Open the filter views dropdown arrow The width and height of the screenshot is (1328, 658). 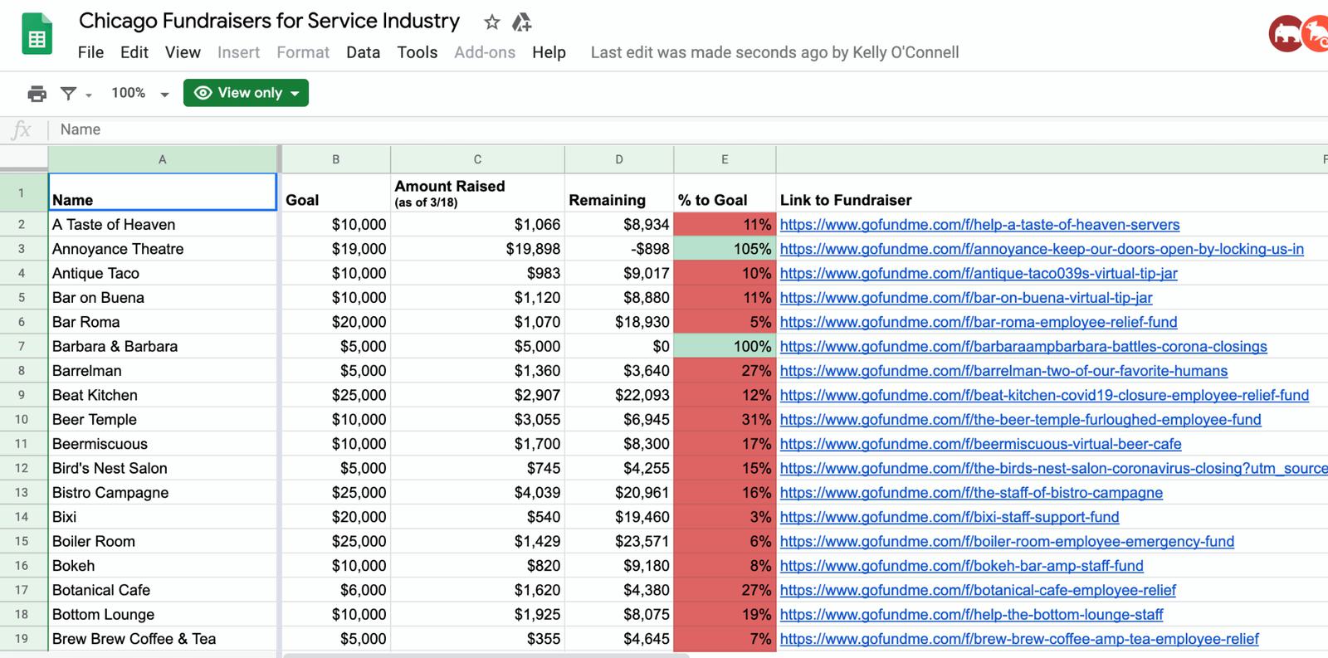[x=89, y=95]
